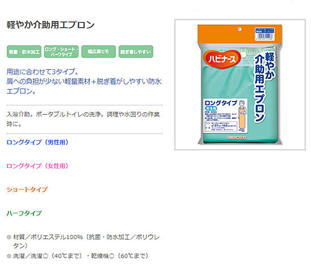Image resolution: width=311 pixels, height=269 pixels.
Task: Click the barcode label on the package
Action: pyautogui.click(x=264, y=34)
